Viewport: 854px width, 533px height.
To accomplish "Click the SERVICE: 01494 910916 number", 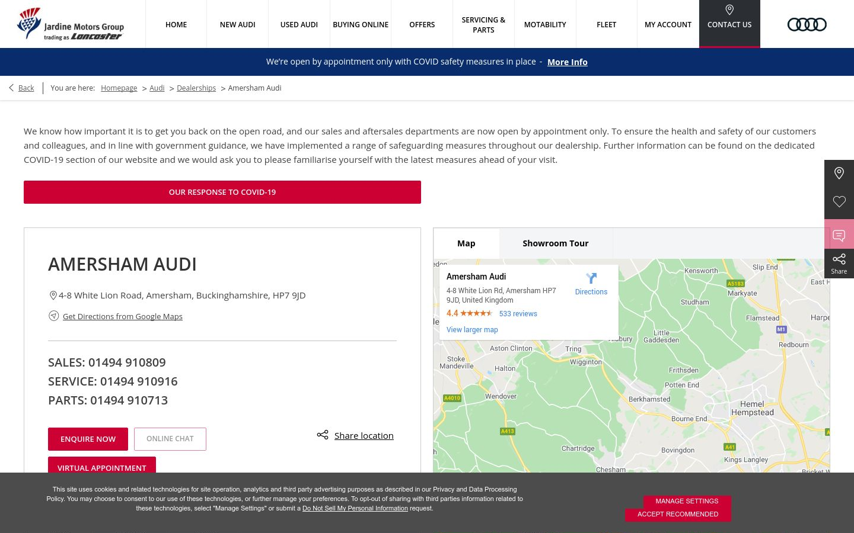I will coord(113,381).
